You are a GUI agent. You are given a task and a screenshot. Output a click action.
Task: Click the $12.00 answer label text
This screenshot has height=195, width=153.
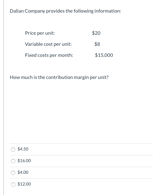(24, 184)
